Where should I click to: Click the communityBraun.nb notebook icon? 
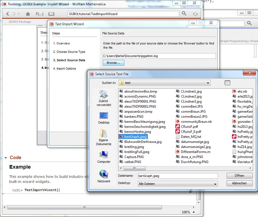[x=178, y=121]
